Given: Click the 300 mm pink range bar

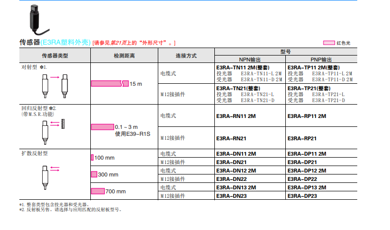Looking at the screenshot, I should pos(94,174).
